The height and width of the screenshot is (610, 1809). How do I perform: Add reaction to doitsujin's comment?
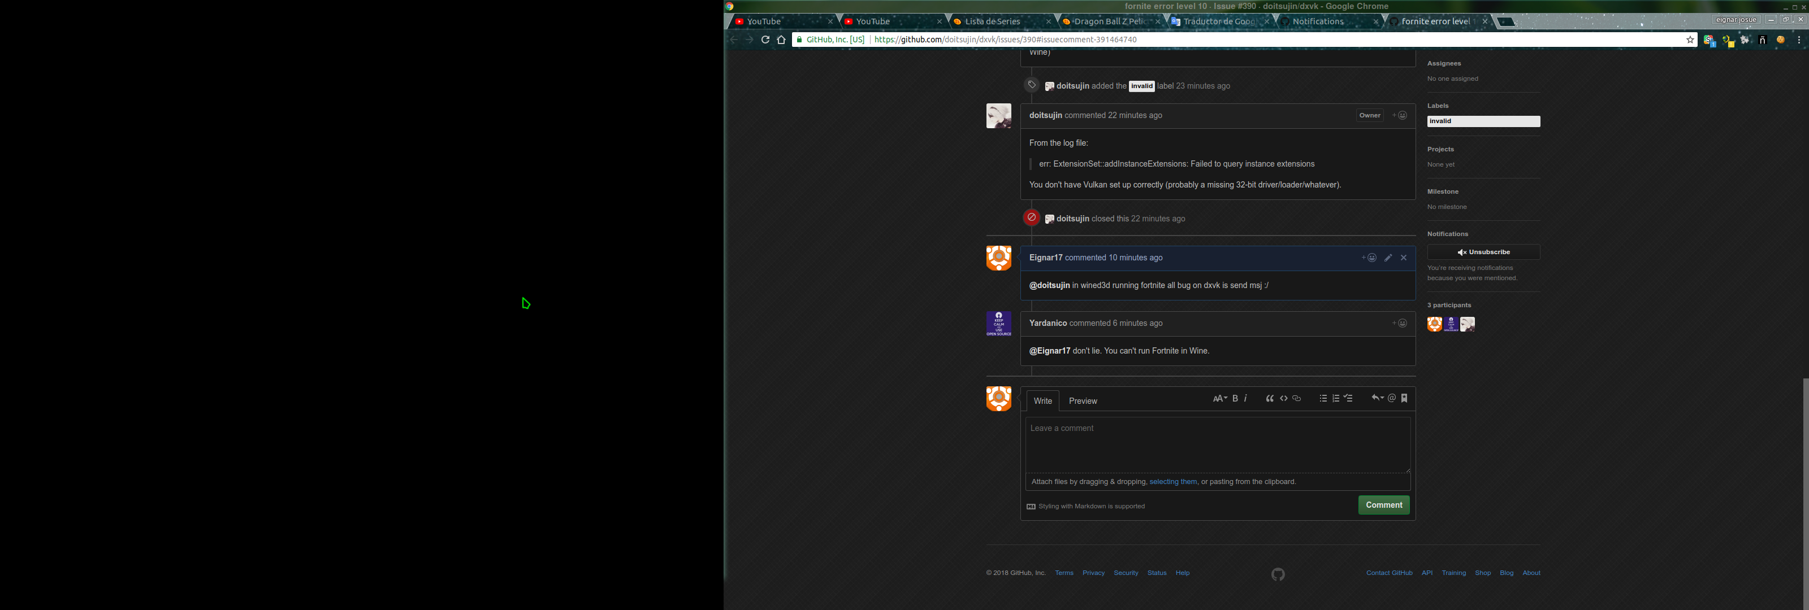1400,115
